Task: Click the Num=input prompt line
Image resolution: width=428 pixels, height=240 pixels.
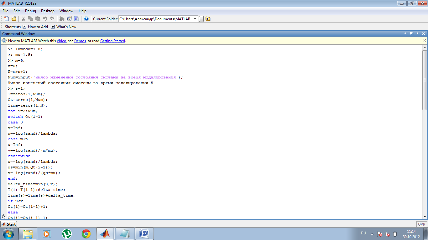Action: click(x=95, y=77)
